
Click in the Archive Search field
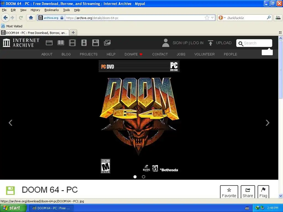(x=254, y=43)
